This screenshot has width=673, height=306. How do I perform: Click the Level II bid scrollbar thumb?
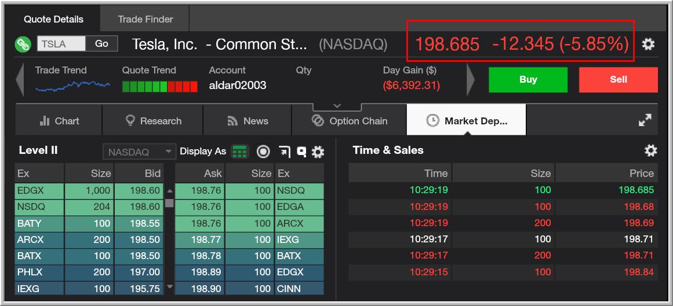pos(169,202)
